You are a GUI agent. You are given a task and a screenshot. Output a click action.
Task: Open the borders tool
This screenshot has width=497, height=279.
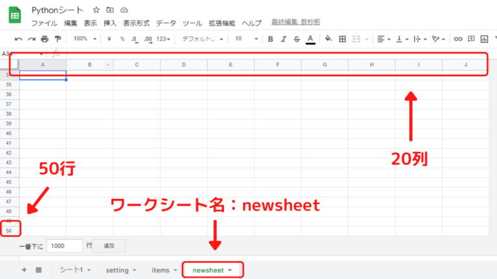pos(342,39)
